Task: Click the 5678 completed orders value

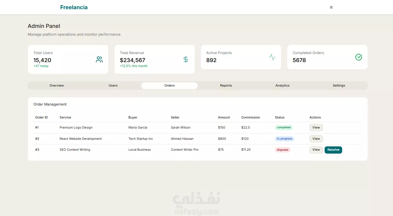Action: 299,60
